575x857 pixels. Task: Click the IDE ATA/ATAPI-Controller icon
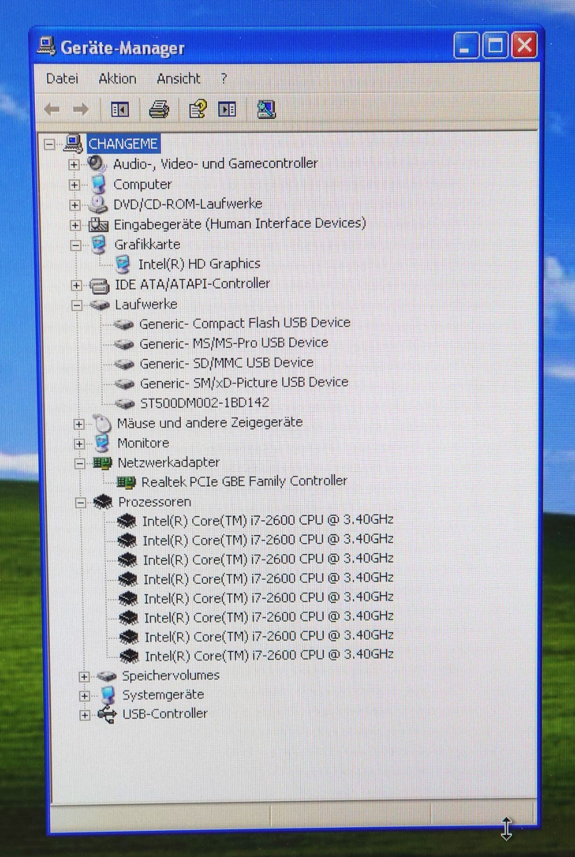(100, 285)
